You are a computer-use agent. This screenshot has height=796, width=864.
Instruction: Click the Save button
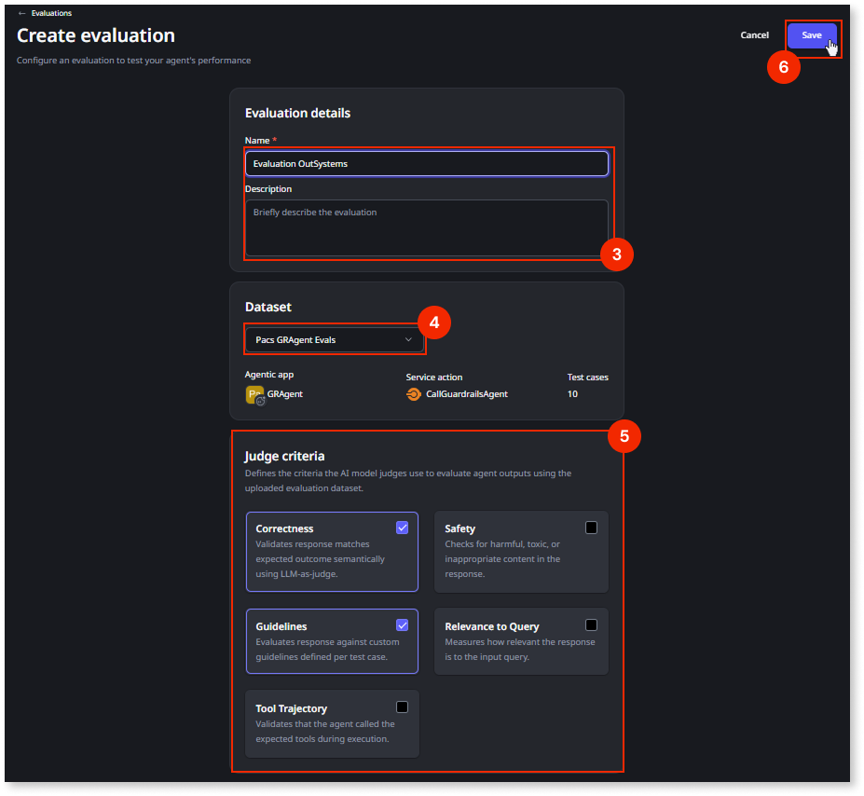tap(811, 35)
